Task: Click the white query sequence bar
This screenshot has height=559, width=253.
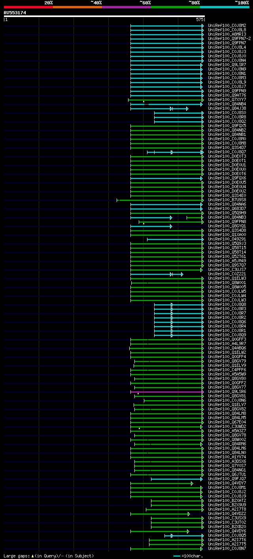Action: tap(104, 16)
